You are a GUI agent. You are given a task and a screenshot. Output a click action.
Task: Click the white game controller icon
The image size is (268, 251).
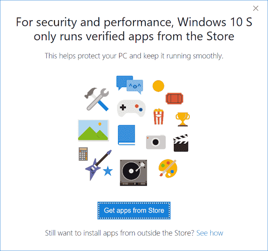coord(131,108)
